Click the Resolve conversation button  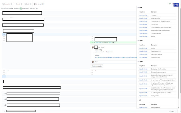click(x=97, y=66)
